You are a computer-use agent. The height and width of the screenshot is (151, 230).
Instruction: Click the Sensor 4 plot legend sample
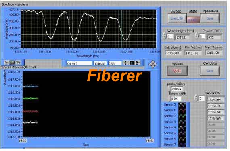[182, 128]
